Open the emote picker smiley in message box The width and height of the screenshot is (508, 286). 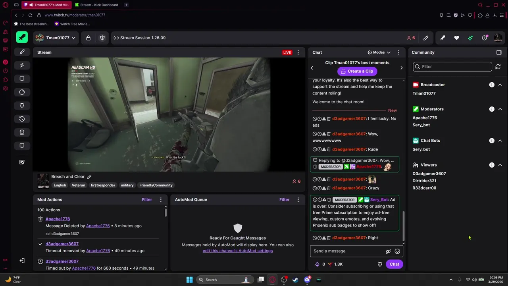pyautogui.click(x=397, y=251)
